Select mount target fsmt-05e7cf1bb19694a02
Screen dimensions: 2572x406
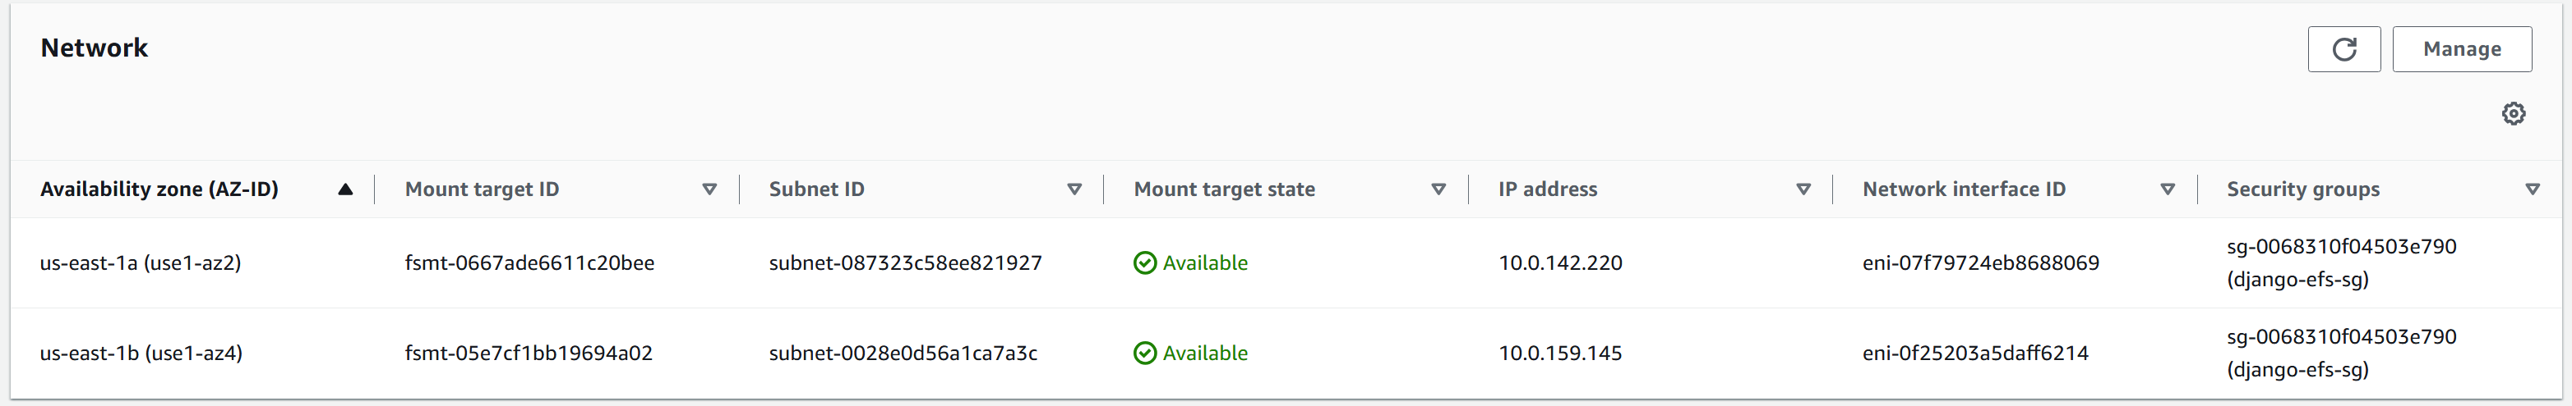point(529,354)
